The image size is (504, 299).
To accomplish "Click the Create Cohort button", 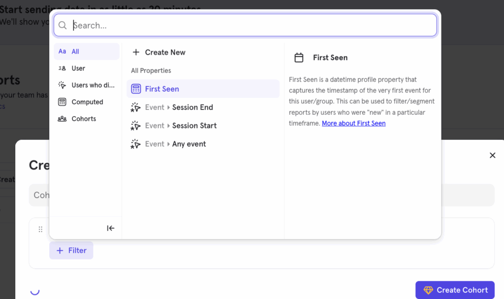I will pos(455,290).
